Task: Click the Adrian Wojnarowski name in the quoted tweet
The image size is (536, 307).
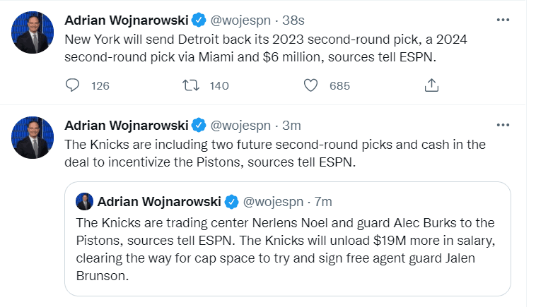Action: [159, 202]
